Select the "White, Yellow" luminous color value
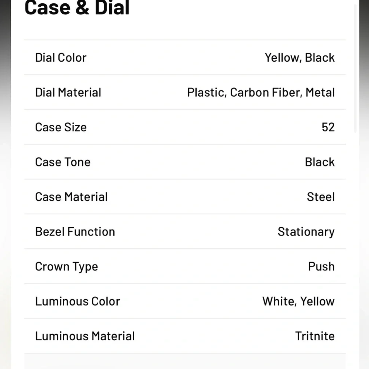This screenshot has width=369, height=369. 298,301
